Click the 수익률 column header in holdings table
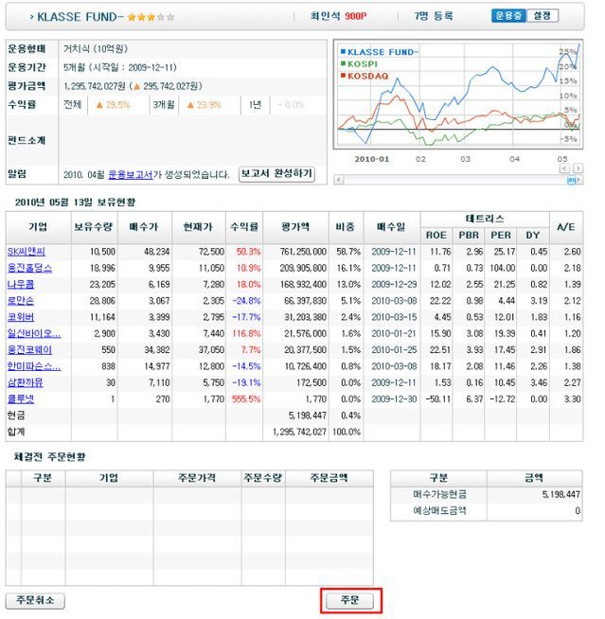Screen dimensions: 605x619 click(x=244, y=227)
